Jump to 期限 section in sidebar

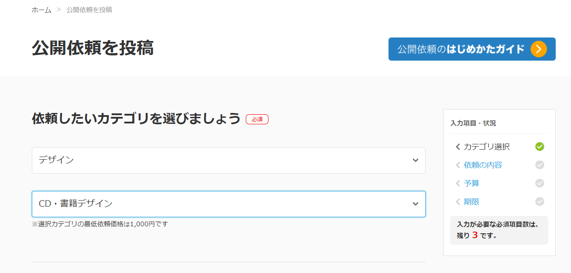tap(471, 202)
